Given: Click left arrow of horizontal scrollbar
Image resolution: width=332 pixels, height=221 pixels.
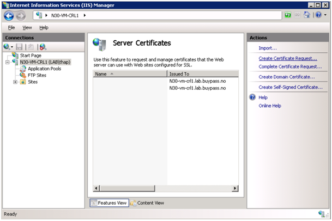Looking at the screenshot, I should tap(96, 188).
